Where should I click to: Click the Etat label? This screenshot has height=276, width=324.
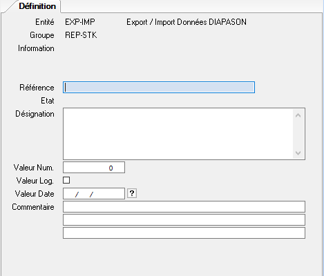(x=48, y=101)
